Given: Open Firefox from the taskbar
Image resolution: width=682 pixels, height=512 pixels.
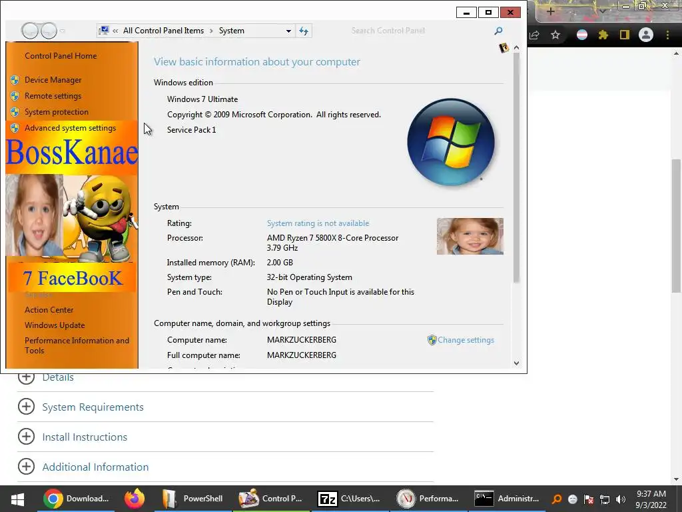Looking at the screenshot, I should 135,499.
